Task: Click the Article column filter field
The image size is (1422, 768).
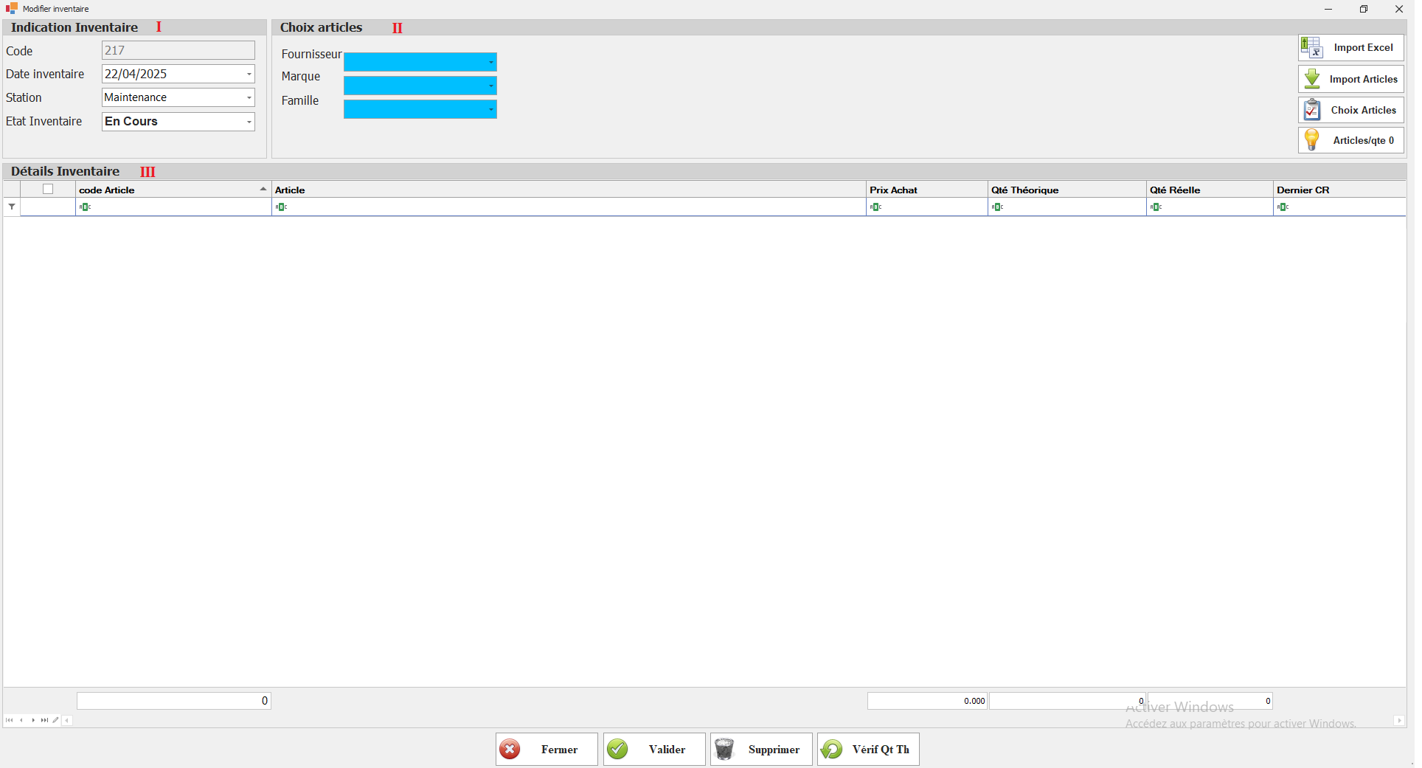Action: click(x=568, y=207)
